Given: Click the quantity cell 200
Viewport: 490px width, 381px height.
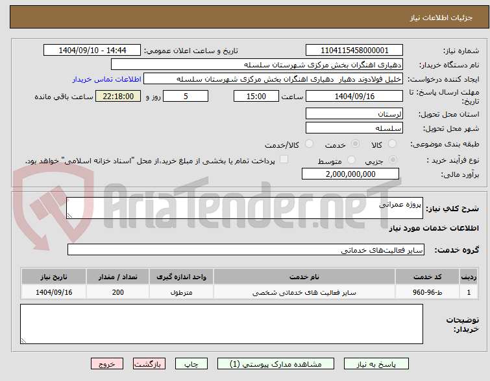Looking at the screenshot, I should pos(118,292).
